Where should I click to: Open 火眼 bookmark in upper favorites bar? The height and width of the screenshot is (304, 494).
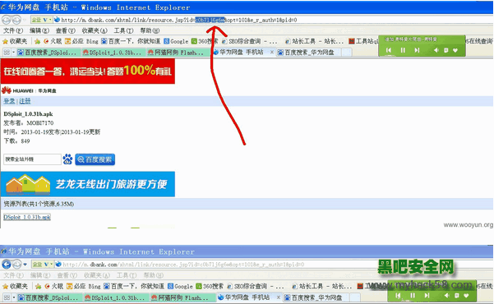click(53, 41)
